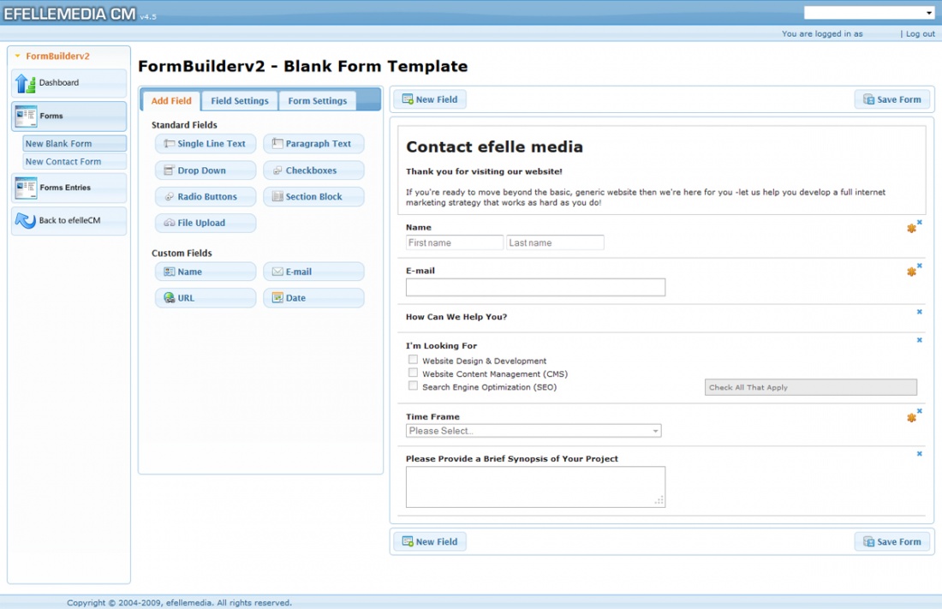Open the New Contact Form link
Screen dimensions: 942x609
point(73,161)
